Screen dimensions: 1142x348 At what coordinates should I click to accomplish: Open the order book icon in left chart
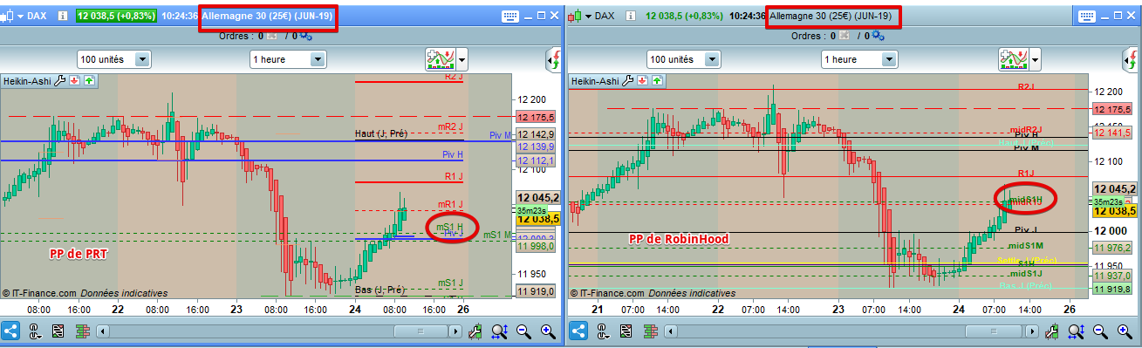tap(83, 331)
